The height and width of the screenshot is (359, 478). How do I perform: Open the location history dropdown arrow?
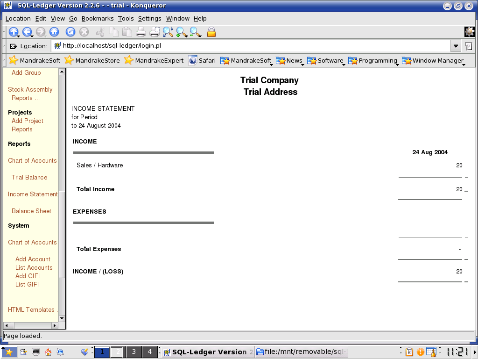[x=456, y=46]
